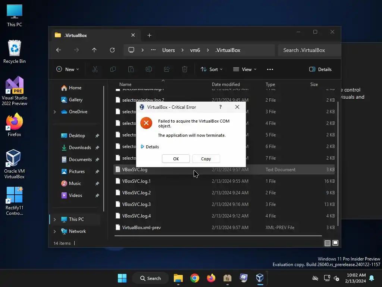Open Desktop in the sidebar
Viewport: 382px width, 287px height.
click(77, 135)
